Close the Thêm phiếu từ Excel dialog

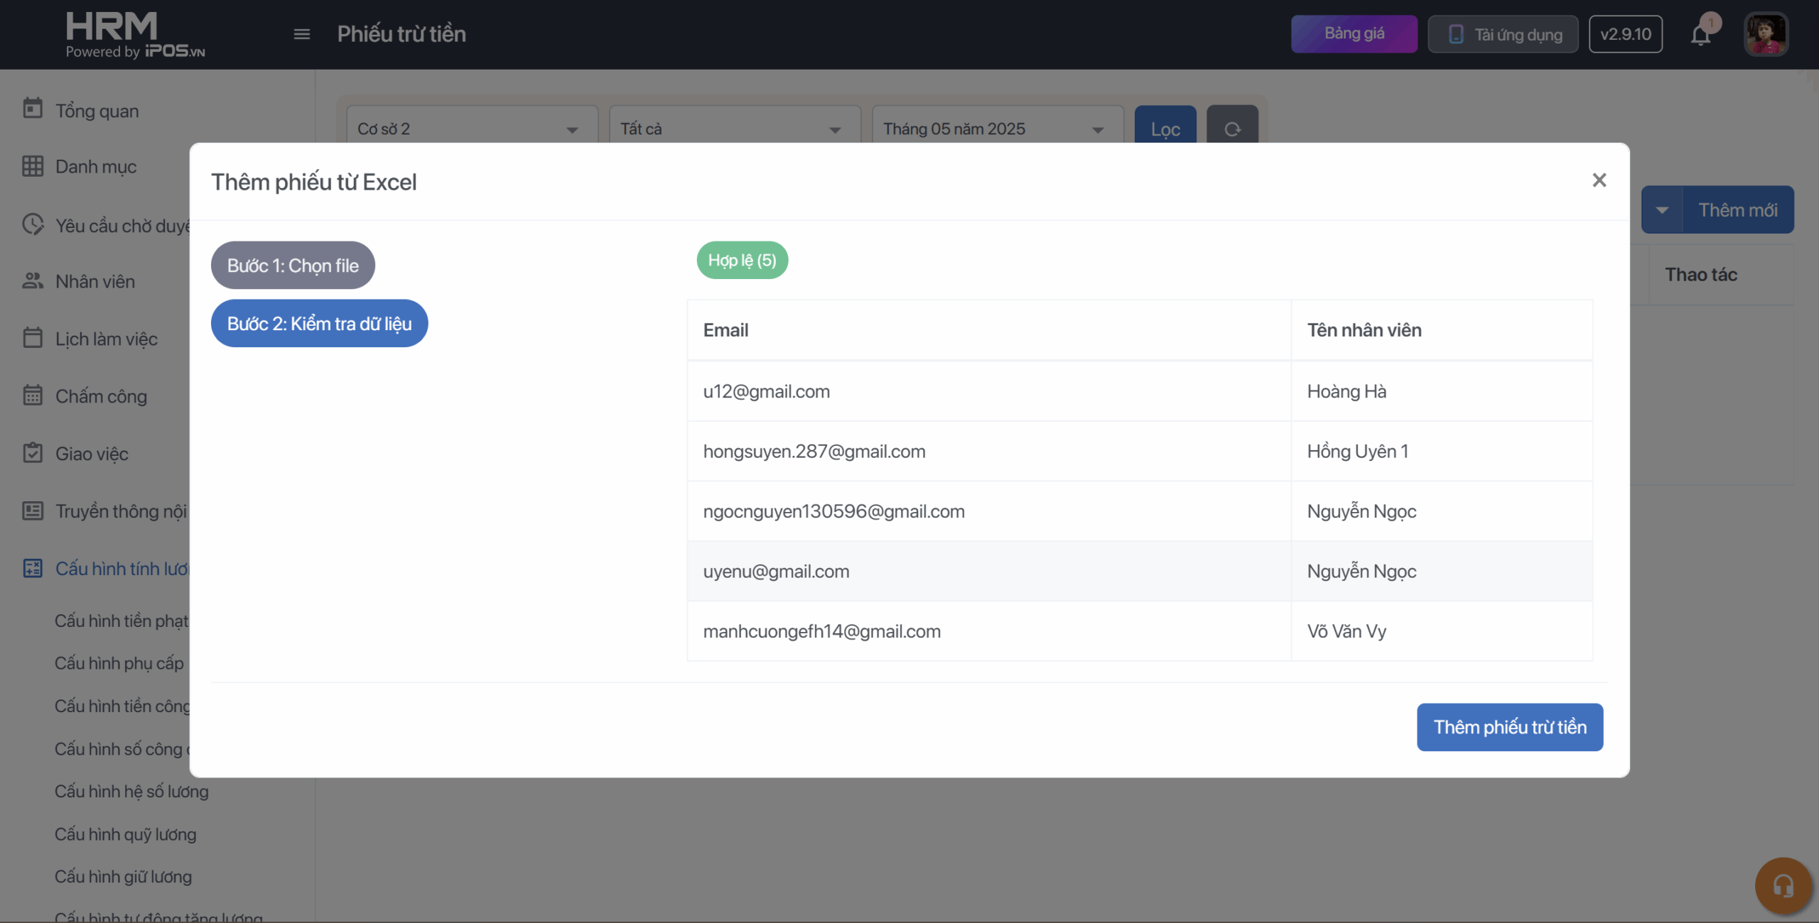pos(1599,180)
